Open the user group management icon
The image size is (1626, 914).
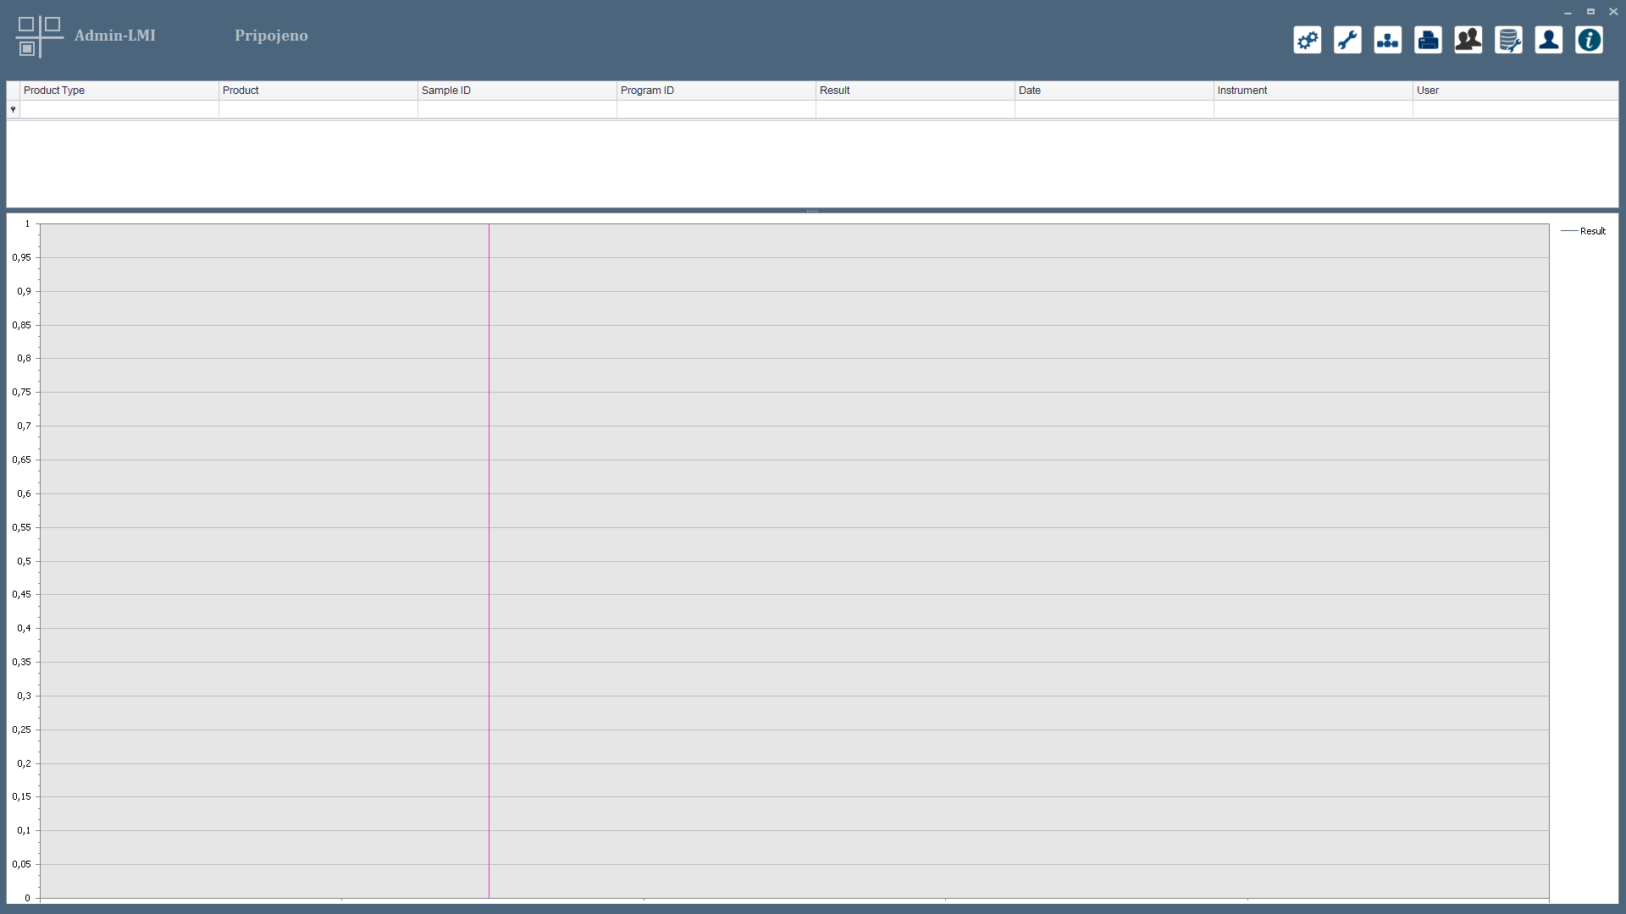[1468, 40]
